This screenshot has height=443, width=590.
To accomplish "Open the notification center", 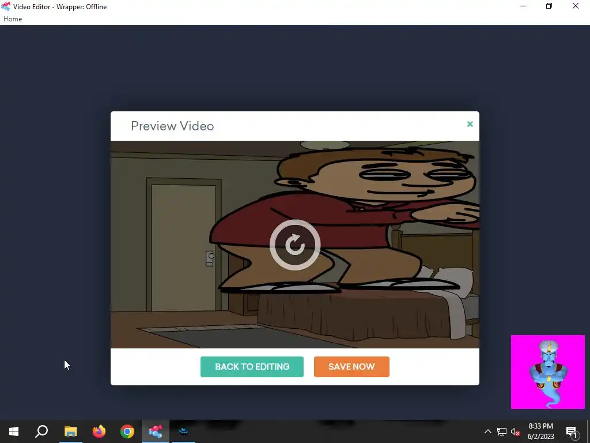I will [x=572, y=431].
